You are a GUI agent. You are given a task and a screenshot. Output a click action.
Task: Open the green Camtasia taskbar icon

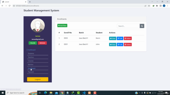pos(78,93)
